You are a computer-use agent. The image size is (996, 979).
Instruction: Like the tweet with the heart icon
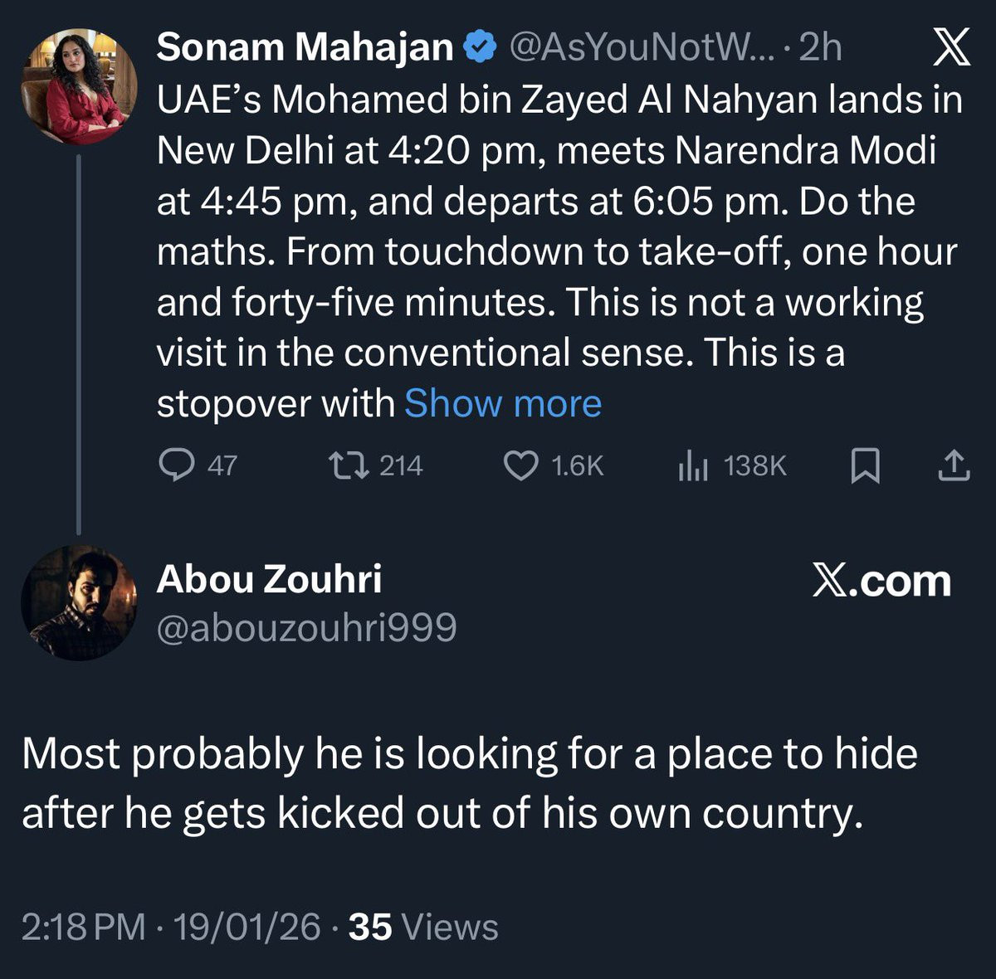(521, 465)
